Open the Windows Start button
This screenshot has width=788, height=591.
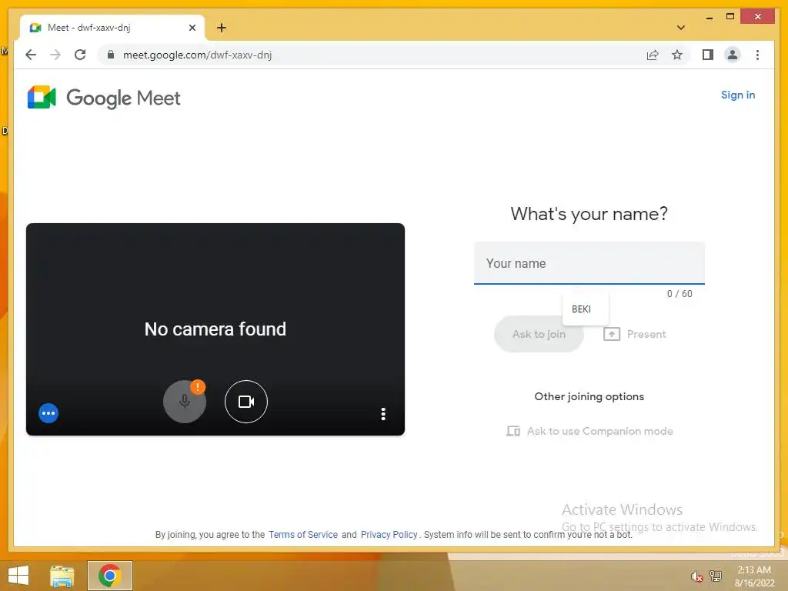(18, 576)
